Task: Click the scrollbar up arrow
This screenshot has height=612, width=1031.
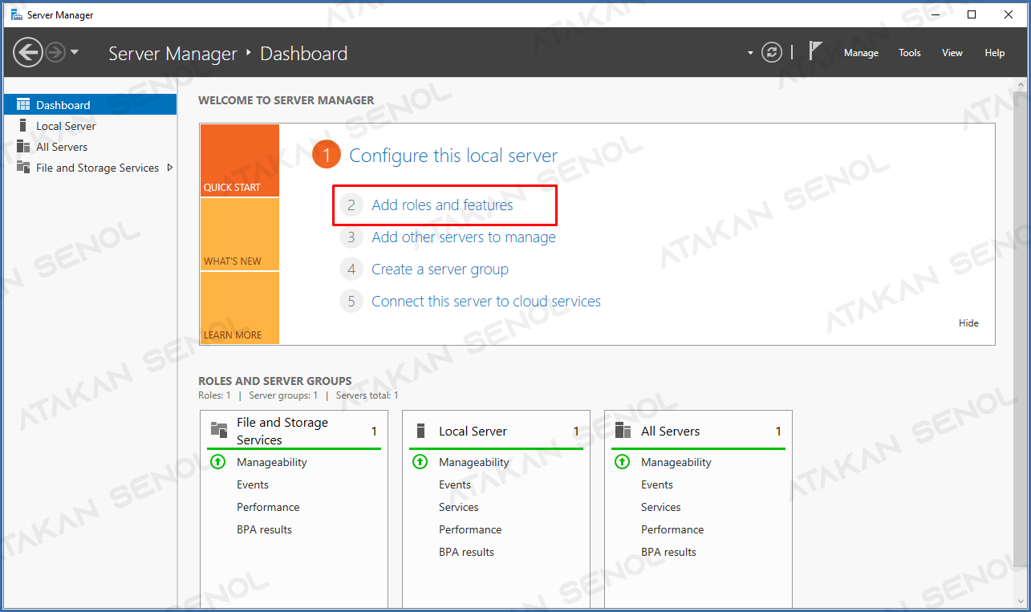Action: pyautogui.click(x=1020, y=84)
